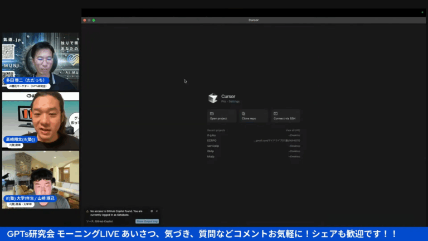Click the Show Output Log button
The image size is (428, 241).
pyautogui.click(x=147, y=221)
